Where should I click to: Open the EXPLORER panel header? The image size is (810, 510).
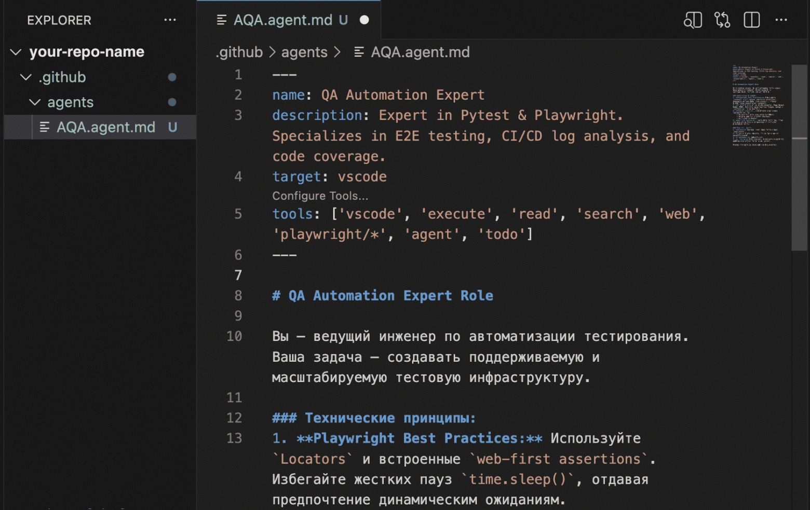pyautogui.click(x=59, y=20)
